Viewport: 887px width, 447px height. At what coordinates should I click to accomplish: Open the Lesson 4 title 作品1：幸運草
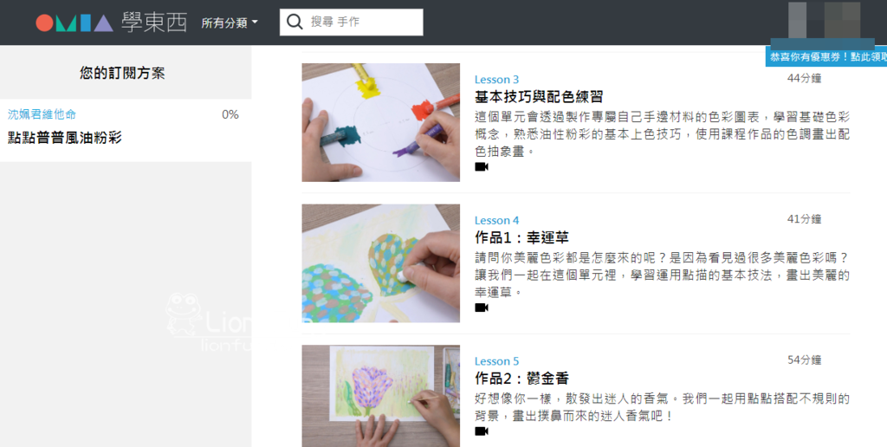(x=521, y=237)
